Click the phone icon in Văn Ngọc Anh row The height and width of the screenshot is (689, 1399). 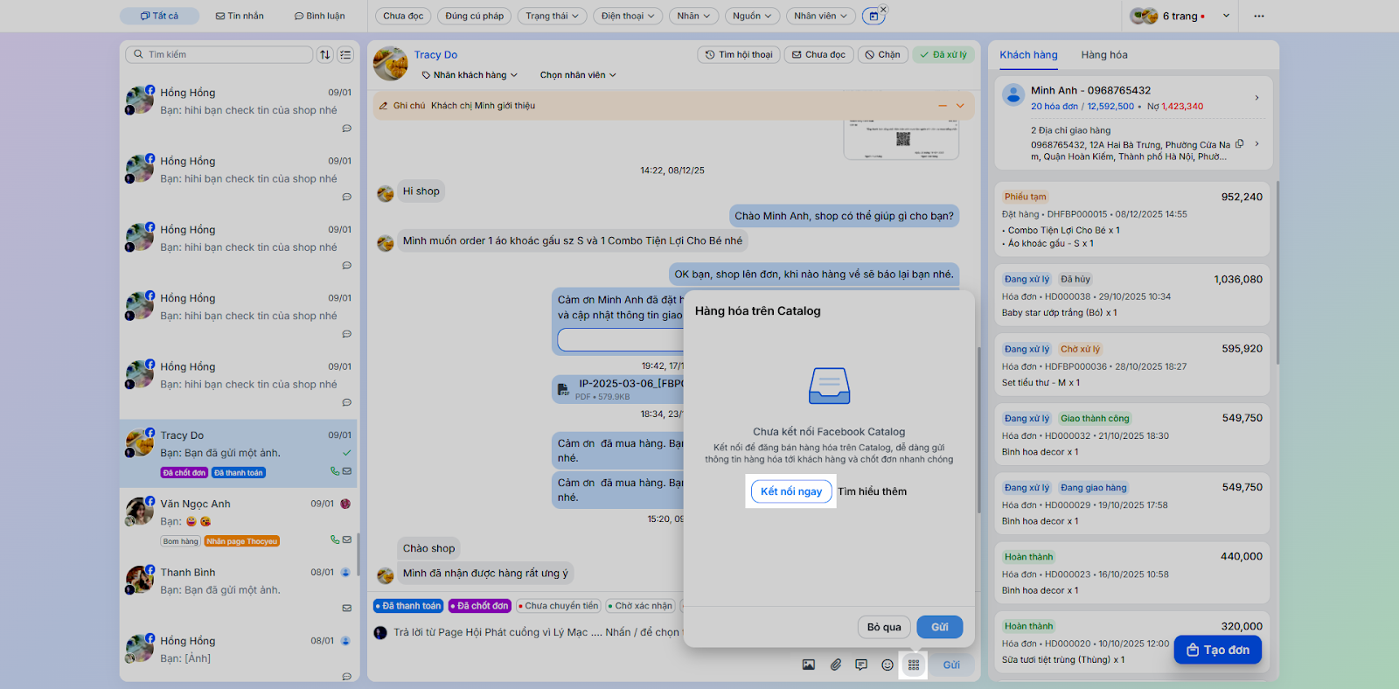pos(335,539)
